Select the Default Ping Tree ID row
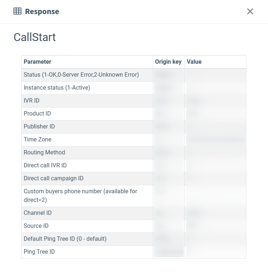Screen dimensions: 268x276 (65, 239)
